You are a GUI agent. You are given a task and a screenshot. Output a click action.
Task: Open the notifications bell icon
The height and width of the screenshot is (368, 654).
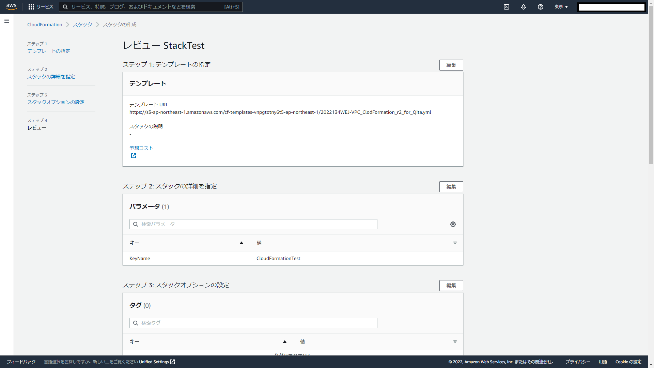click(x=524, y=7)
